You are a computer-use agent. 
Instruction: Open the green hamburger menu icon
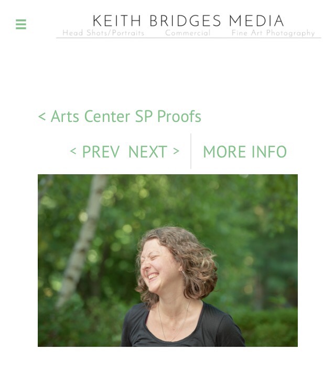(x=21, y=24)
